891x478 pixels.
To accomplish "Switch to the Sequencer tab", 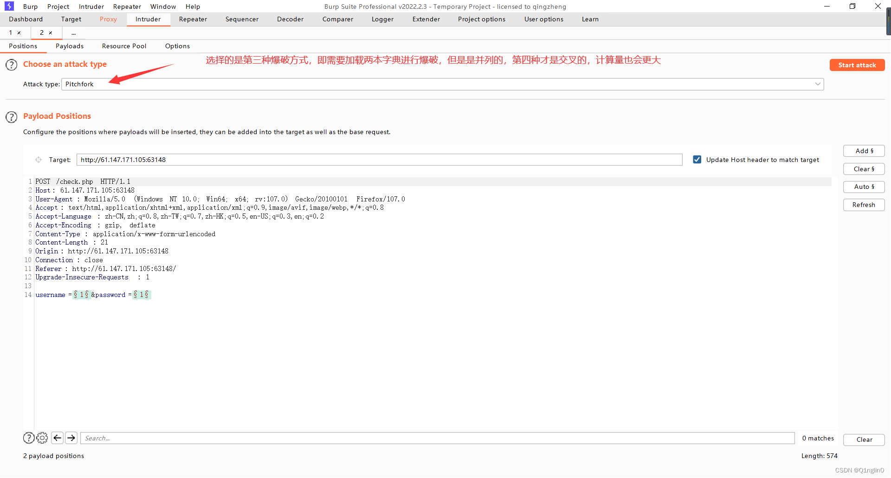I will (x=242, y=19).
